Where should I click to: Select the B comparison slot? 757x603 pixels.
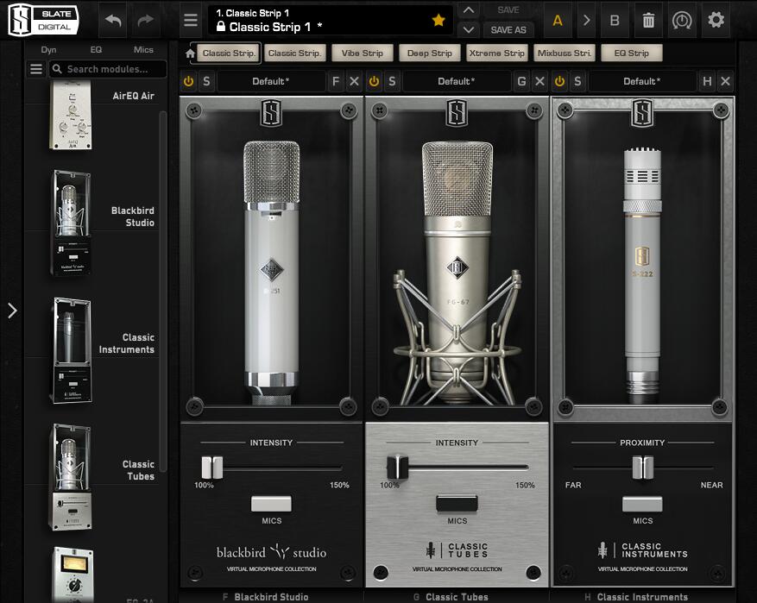point(614,20)
